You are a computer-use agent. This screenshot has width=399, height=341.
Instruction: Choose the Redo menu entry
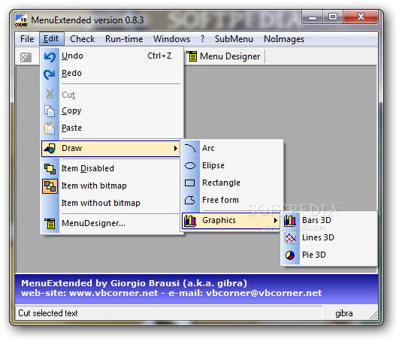110,74
